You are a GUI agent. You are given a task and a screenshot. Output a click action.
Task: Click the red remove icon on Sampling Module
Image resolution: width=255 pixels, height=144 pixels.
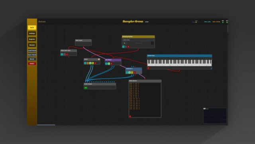click(x=128, y=47)
